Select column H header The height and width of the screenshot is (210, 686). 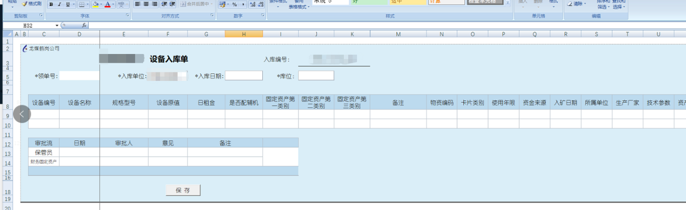click(244, 35)
